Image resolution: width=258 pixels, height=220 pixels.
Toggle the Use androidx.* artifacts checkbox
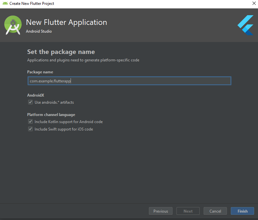[30, 102]
